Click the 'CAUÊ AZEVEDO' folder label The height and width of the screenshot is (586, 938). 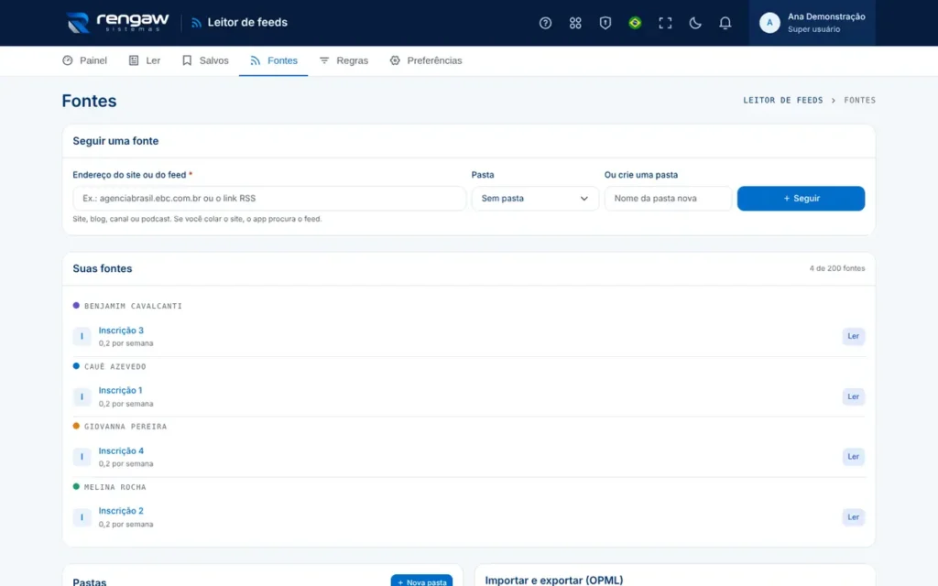[115, 366]
